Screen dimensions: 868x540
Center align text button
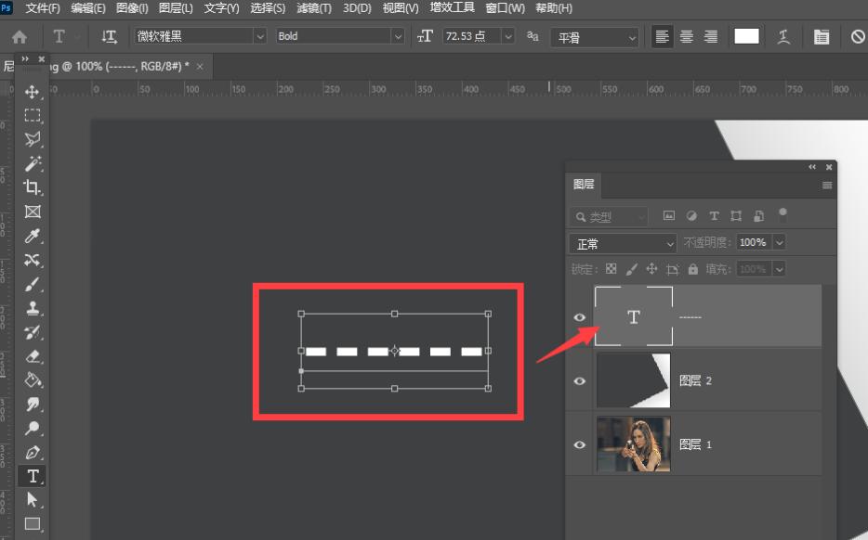(687, 37)
